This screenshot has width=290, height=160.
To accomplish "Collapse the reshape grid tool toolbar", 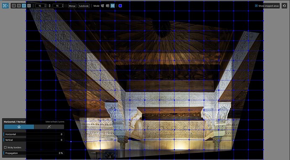I will [x=5, y=6].
